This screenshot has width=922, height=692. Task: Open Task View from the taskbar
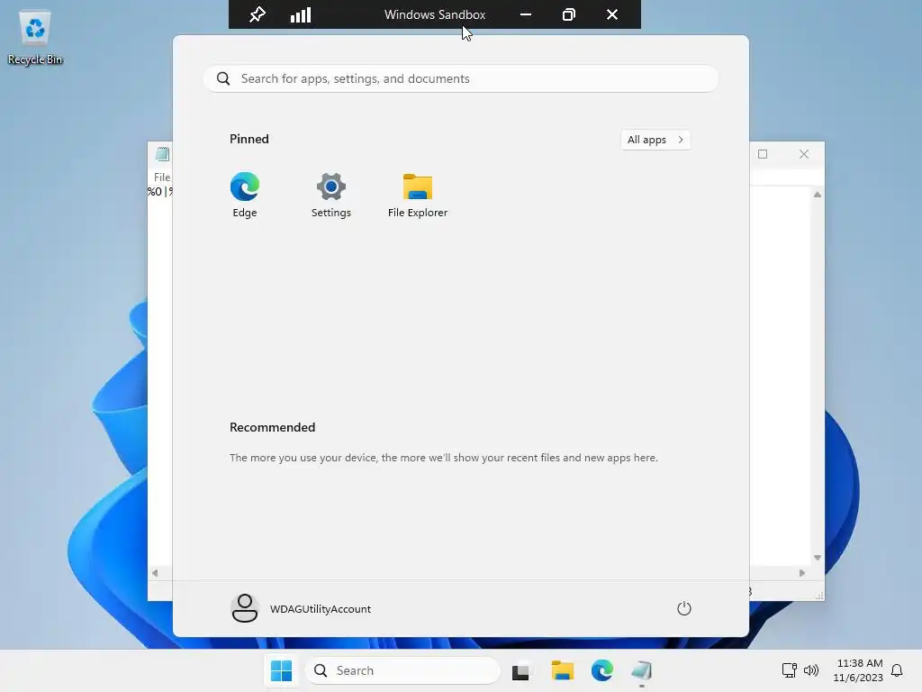[x=520, y=670]
